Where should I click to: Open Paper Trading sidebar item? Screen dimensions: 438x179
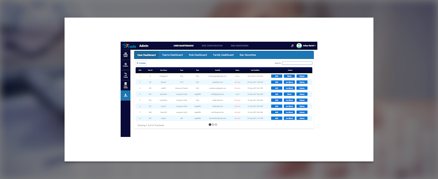click(x=125, y=85)
